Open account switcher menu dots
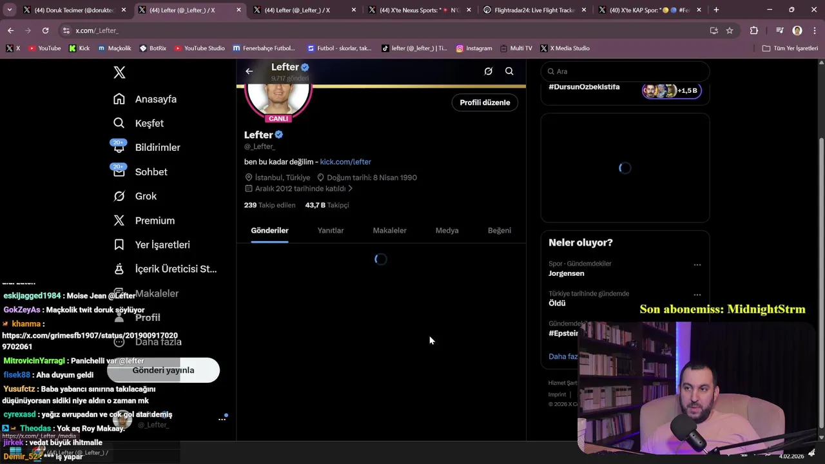This screenshot has width=825, height=464. (x=222, y=419)
